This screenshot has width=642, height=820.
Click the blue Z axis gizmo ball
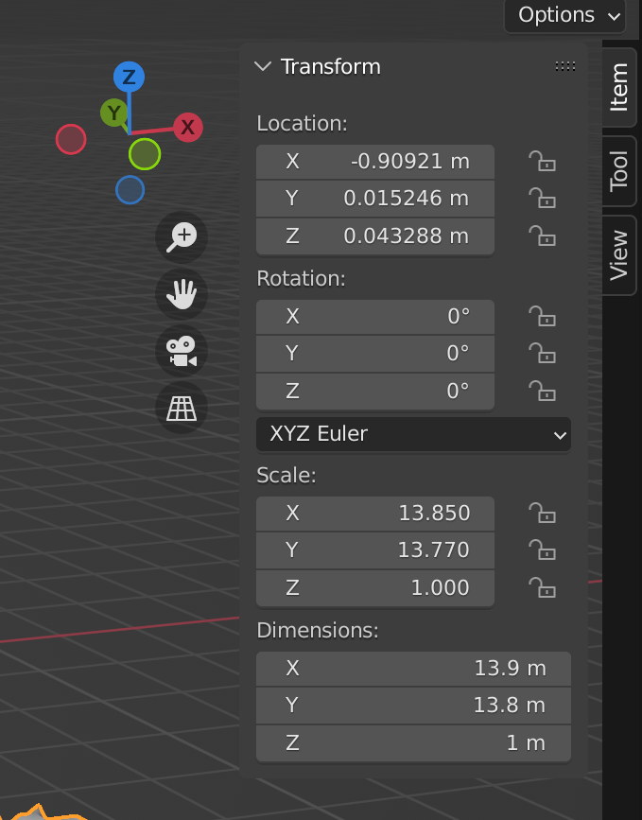coord(129,78)
